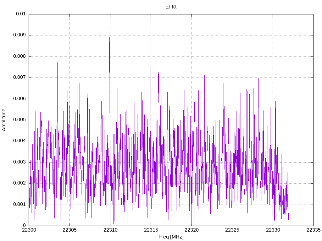This screenshot has height=241, width=322.
Task: Click the y-axis tick label 0.008
Action: tap(19, 56)
